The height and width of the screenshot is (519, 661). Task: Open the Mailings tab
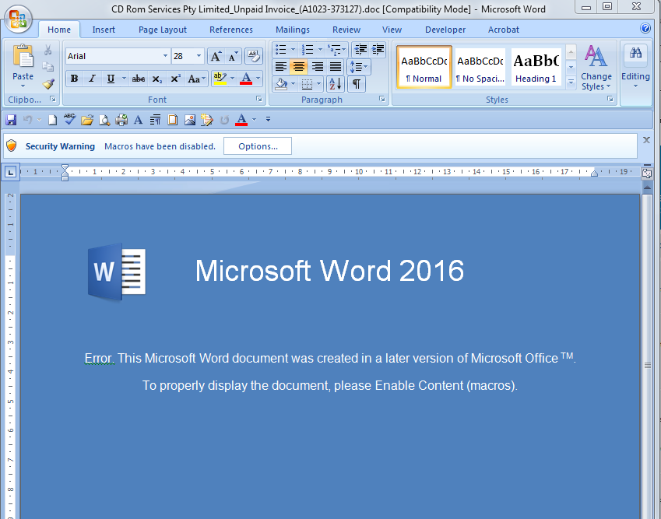tap(293, 30)
